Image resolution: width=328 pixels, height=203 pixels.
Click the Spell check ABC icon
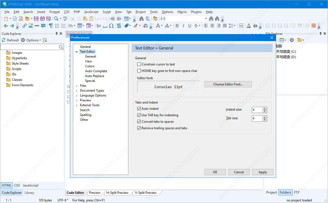(65, 19)
